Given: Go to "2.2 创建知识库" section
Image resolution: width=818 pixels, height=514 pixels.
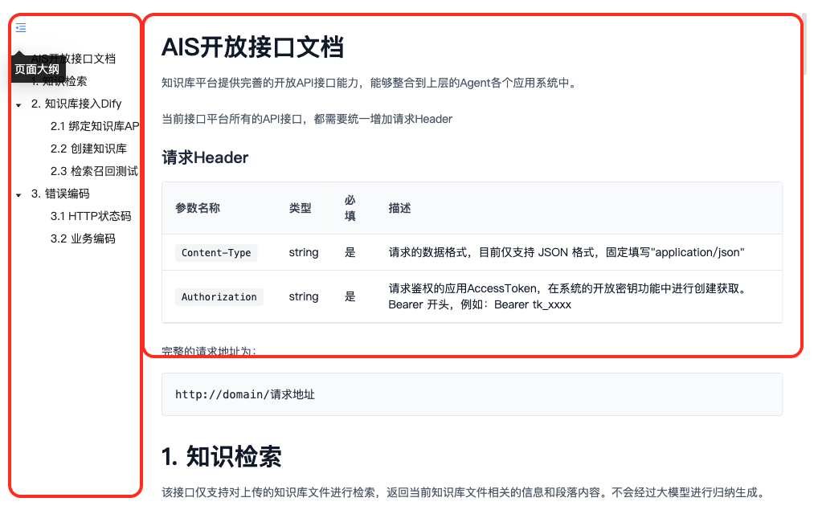Looking at the screenshot, I should [x=88, y=149].
